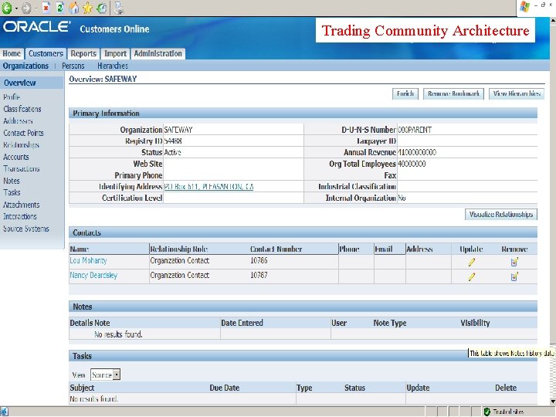
Task: Print the page using the printer icon
Action: click(119, 8)
